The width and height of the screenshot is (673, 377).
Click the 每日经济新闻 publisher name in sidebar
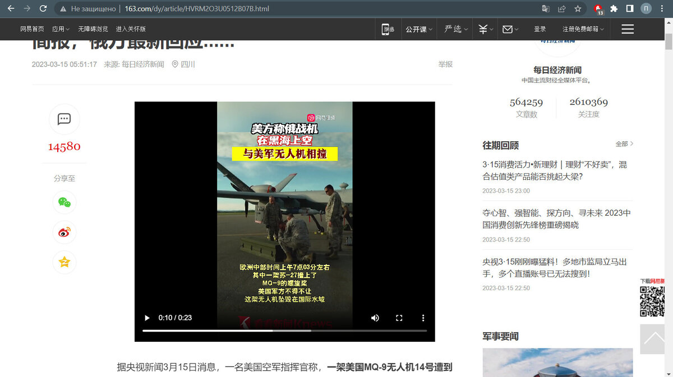click(x=557, y=70)
